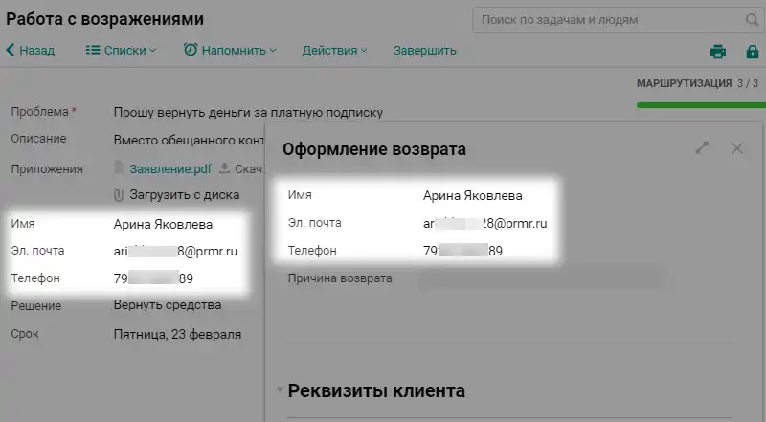Click the Телефон value in the task form
This screenshot has height=422, width=766.
click(153, 278)
